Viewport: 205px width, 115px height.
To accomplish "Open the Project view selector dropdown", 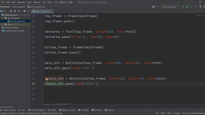I will tap(4, 11).
